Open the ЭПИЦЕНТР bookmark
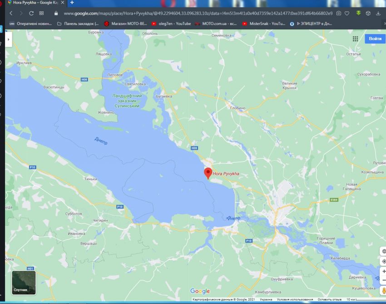Image resolution: width=386 pixels, height=304 pixels. (x=311, y=24)
